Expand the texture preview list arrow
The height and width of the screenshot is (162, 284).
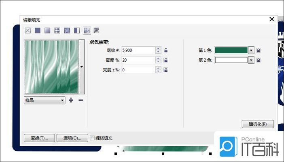point(82,67)
